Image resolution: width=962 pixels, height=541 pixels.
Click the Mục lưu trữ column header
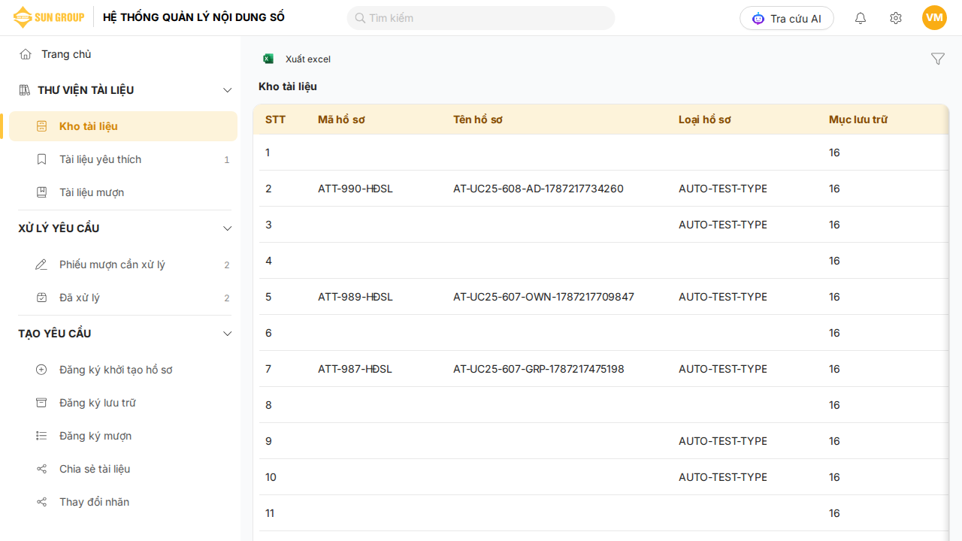(858, 119)
